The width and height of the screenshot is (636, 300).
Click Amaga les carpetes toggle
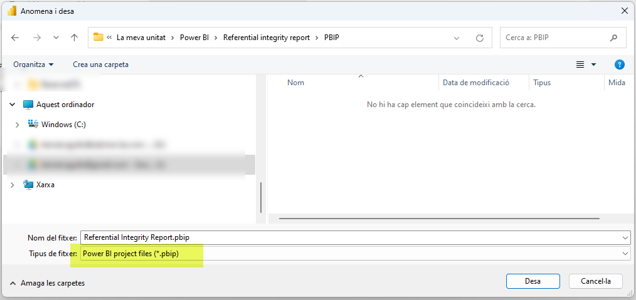click(48, 283)
